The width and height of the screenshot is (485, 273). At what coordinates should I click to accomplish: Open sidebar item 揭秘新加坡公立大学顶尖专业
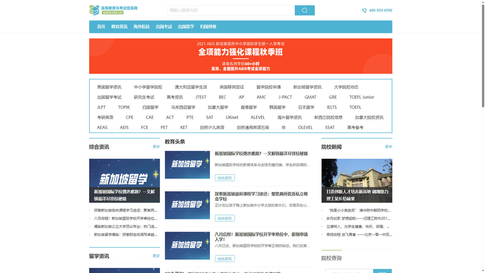pos(126,226)
